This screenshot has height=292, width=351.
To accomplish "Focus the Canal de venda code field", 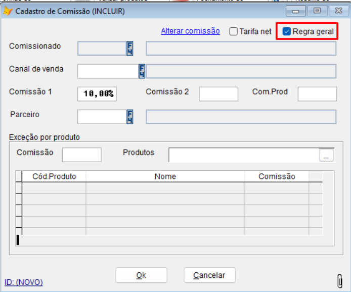I will pyautogui.click(x=108, y=71).
